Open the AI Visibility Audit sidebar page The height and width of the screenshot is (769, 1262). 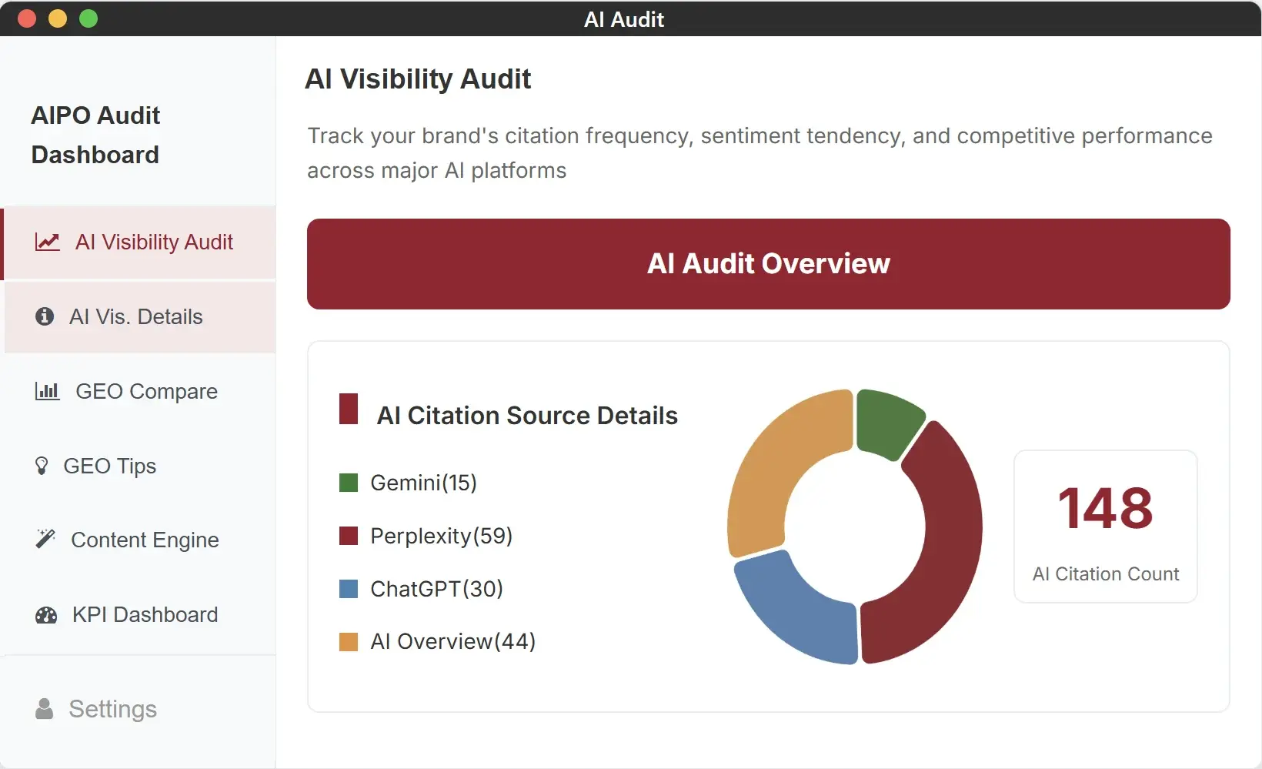pos(154,242)
